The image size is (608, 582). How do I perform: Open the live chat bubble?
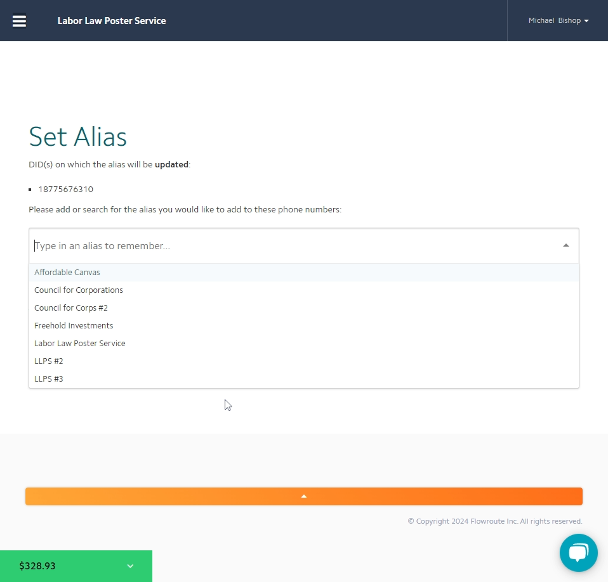tap(578, 553)
